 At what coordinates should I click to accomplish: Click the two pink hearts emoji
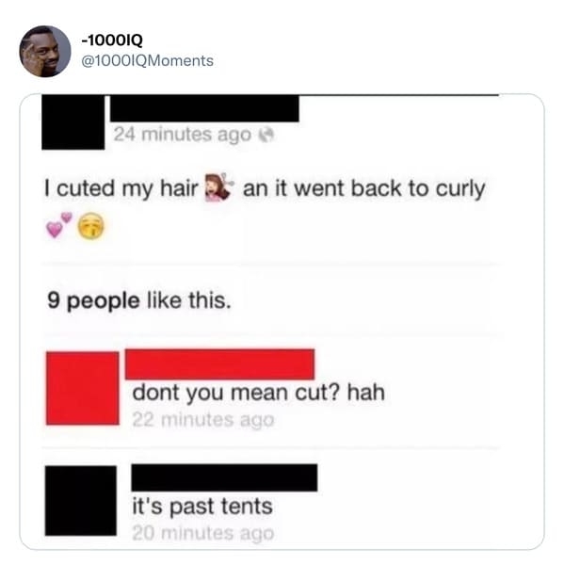pyautogui.click(x=59, y=225)
